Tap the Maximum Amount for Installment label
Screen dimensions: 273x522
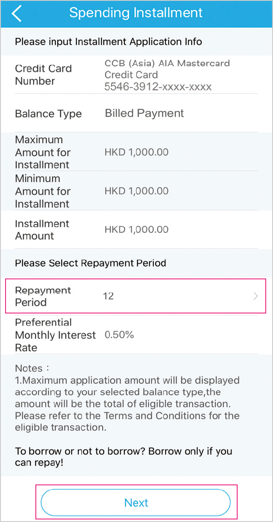tap(43, 152)
